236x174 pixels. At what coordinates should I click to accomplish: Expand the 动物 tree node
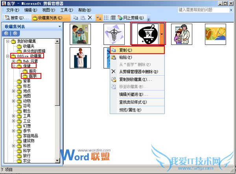(x=13, y=101)
